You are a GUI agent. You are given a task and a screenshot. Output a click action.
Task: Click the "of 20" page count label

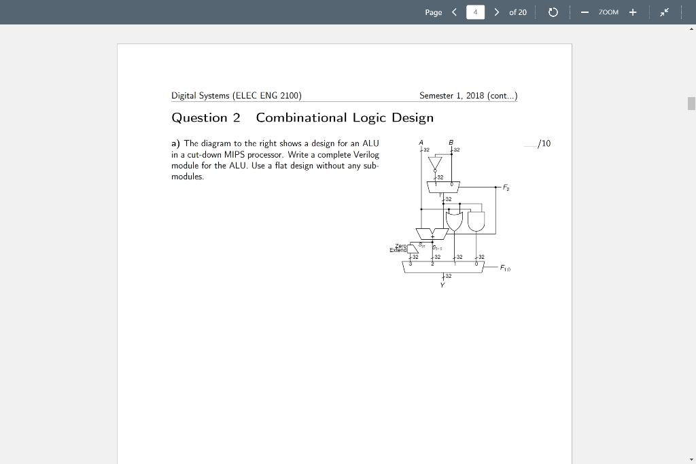click(x=518, y=12)
